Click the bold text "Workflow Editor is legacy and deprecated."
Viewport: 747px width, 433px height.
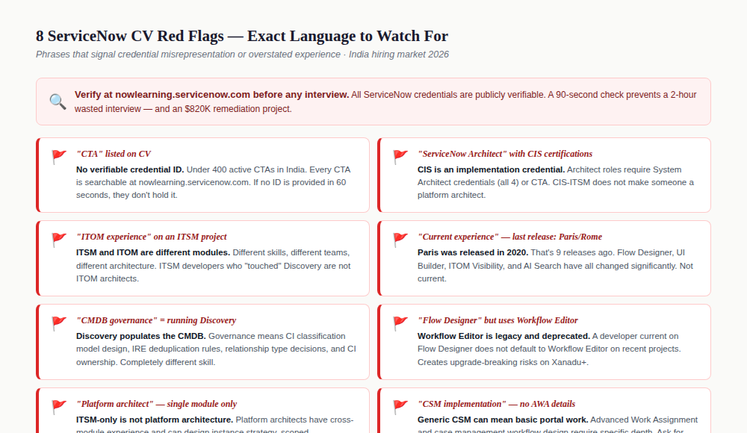click(503, 336)
